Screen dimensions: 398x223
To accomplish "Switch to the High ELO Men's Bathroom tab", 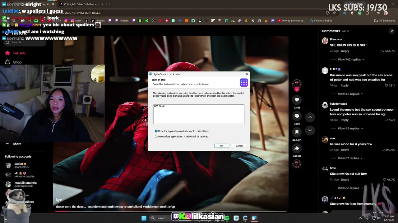I will 81,4.
